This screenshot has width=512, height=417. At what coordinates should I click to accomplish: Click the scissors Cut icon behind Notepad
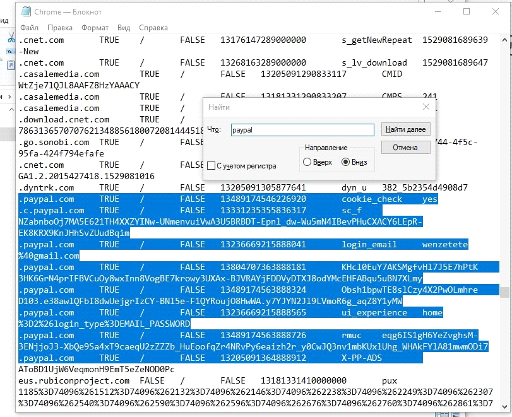(11, 38)
